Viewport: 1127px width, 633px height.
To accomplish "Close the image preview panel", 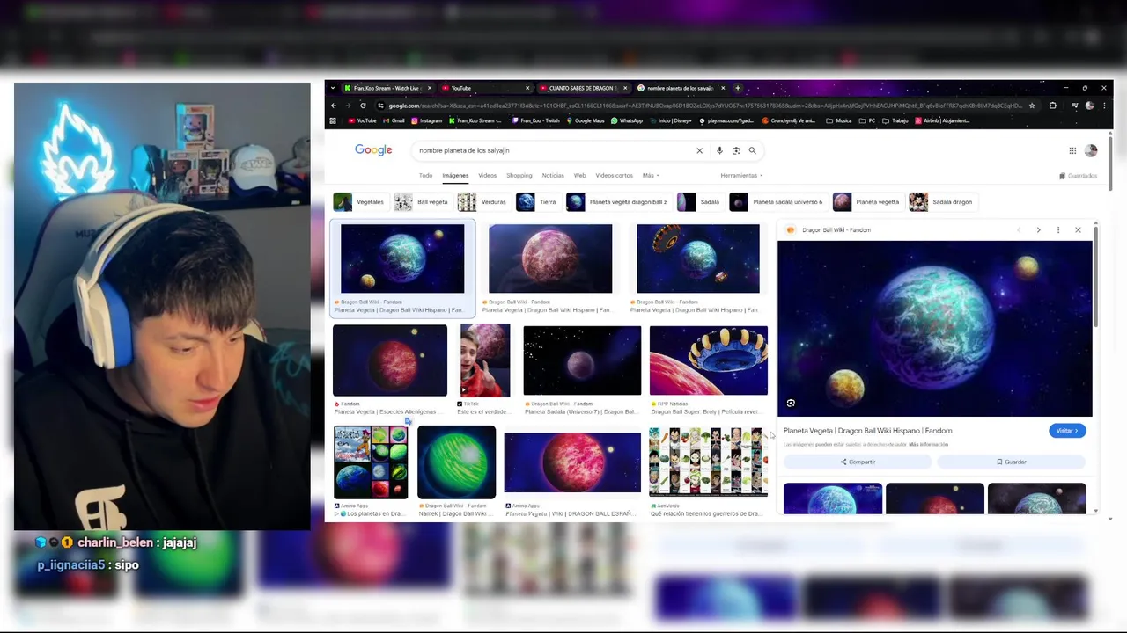I will pyautogui.click(x=1078, y=230).
